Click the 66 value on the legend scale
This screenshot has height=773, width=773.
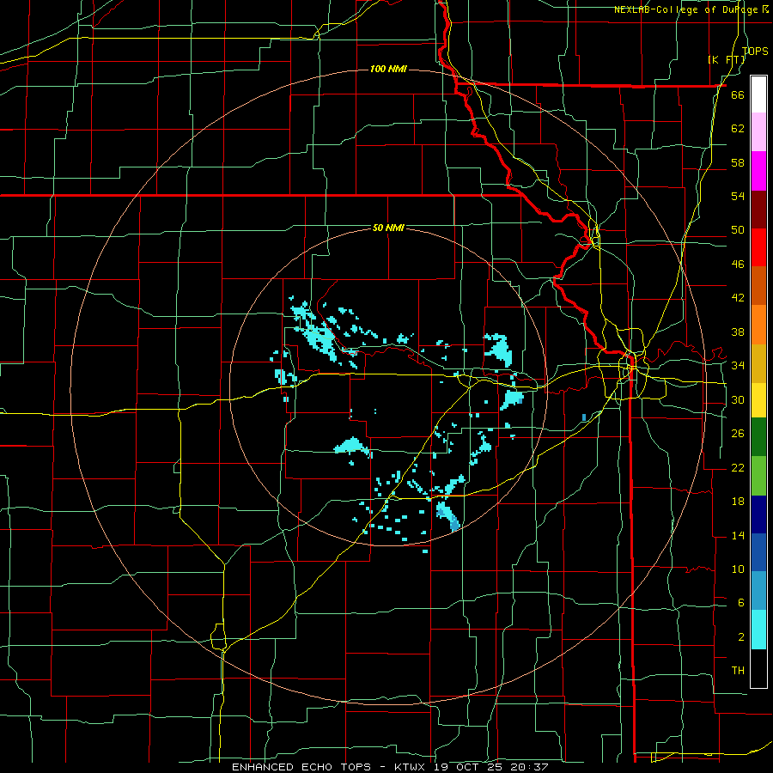click(738, 94)
